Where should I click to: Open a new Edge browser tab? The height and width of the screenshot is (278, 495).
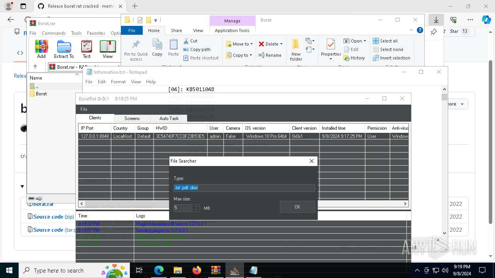135,6
